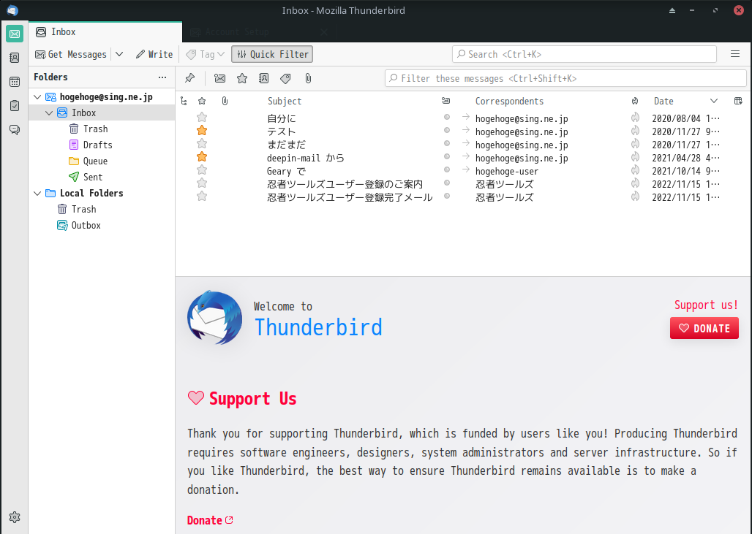Close the Account Setup tab
Image resolution: width=752 pixels, height=534 pixels.
tap(324, 32)
